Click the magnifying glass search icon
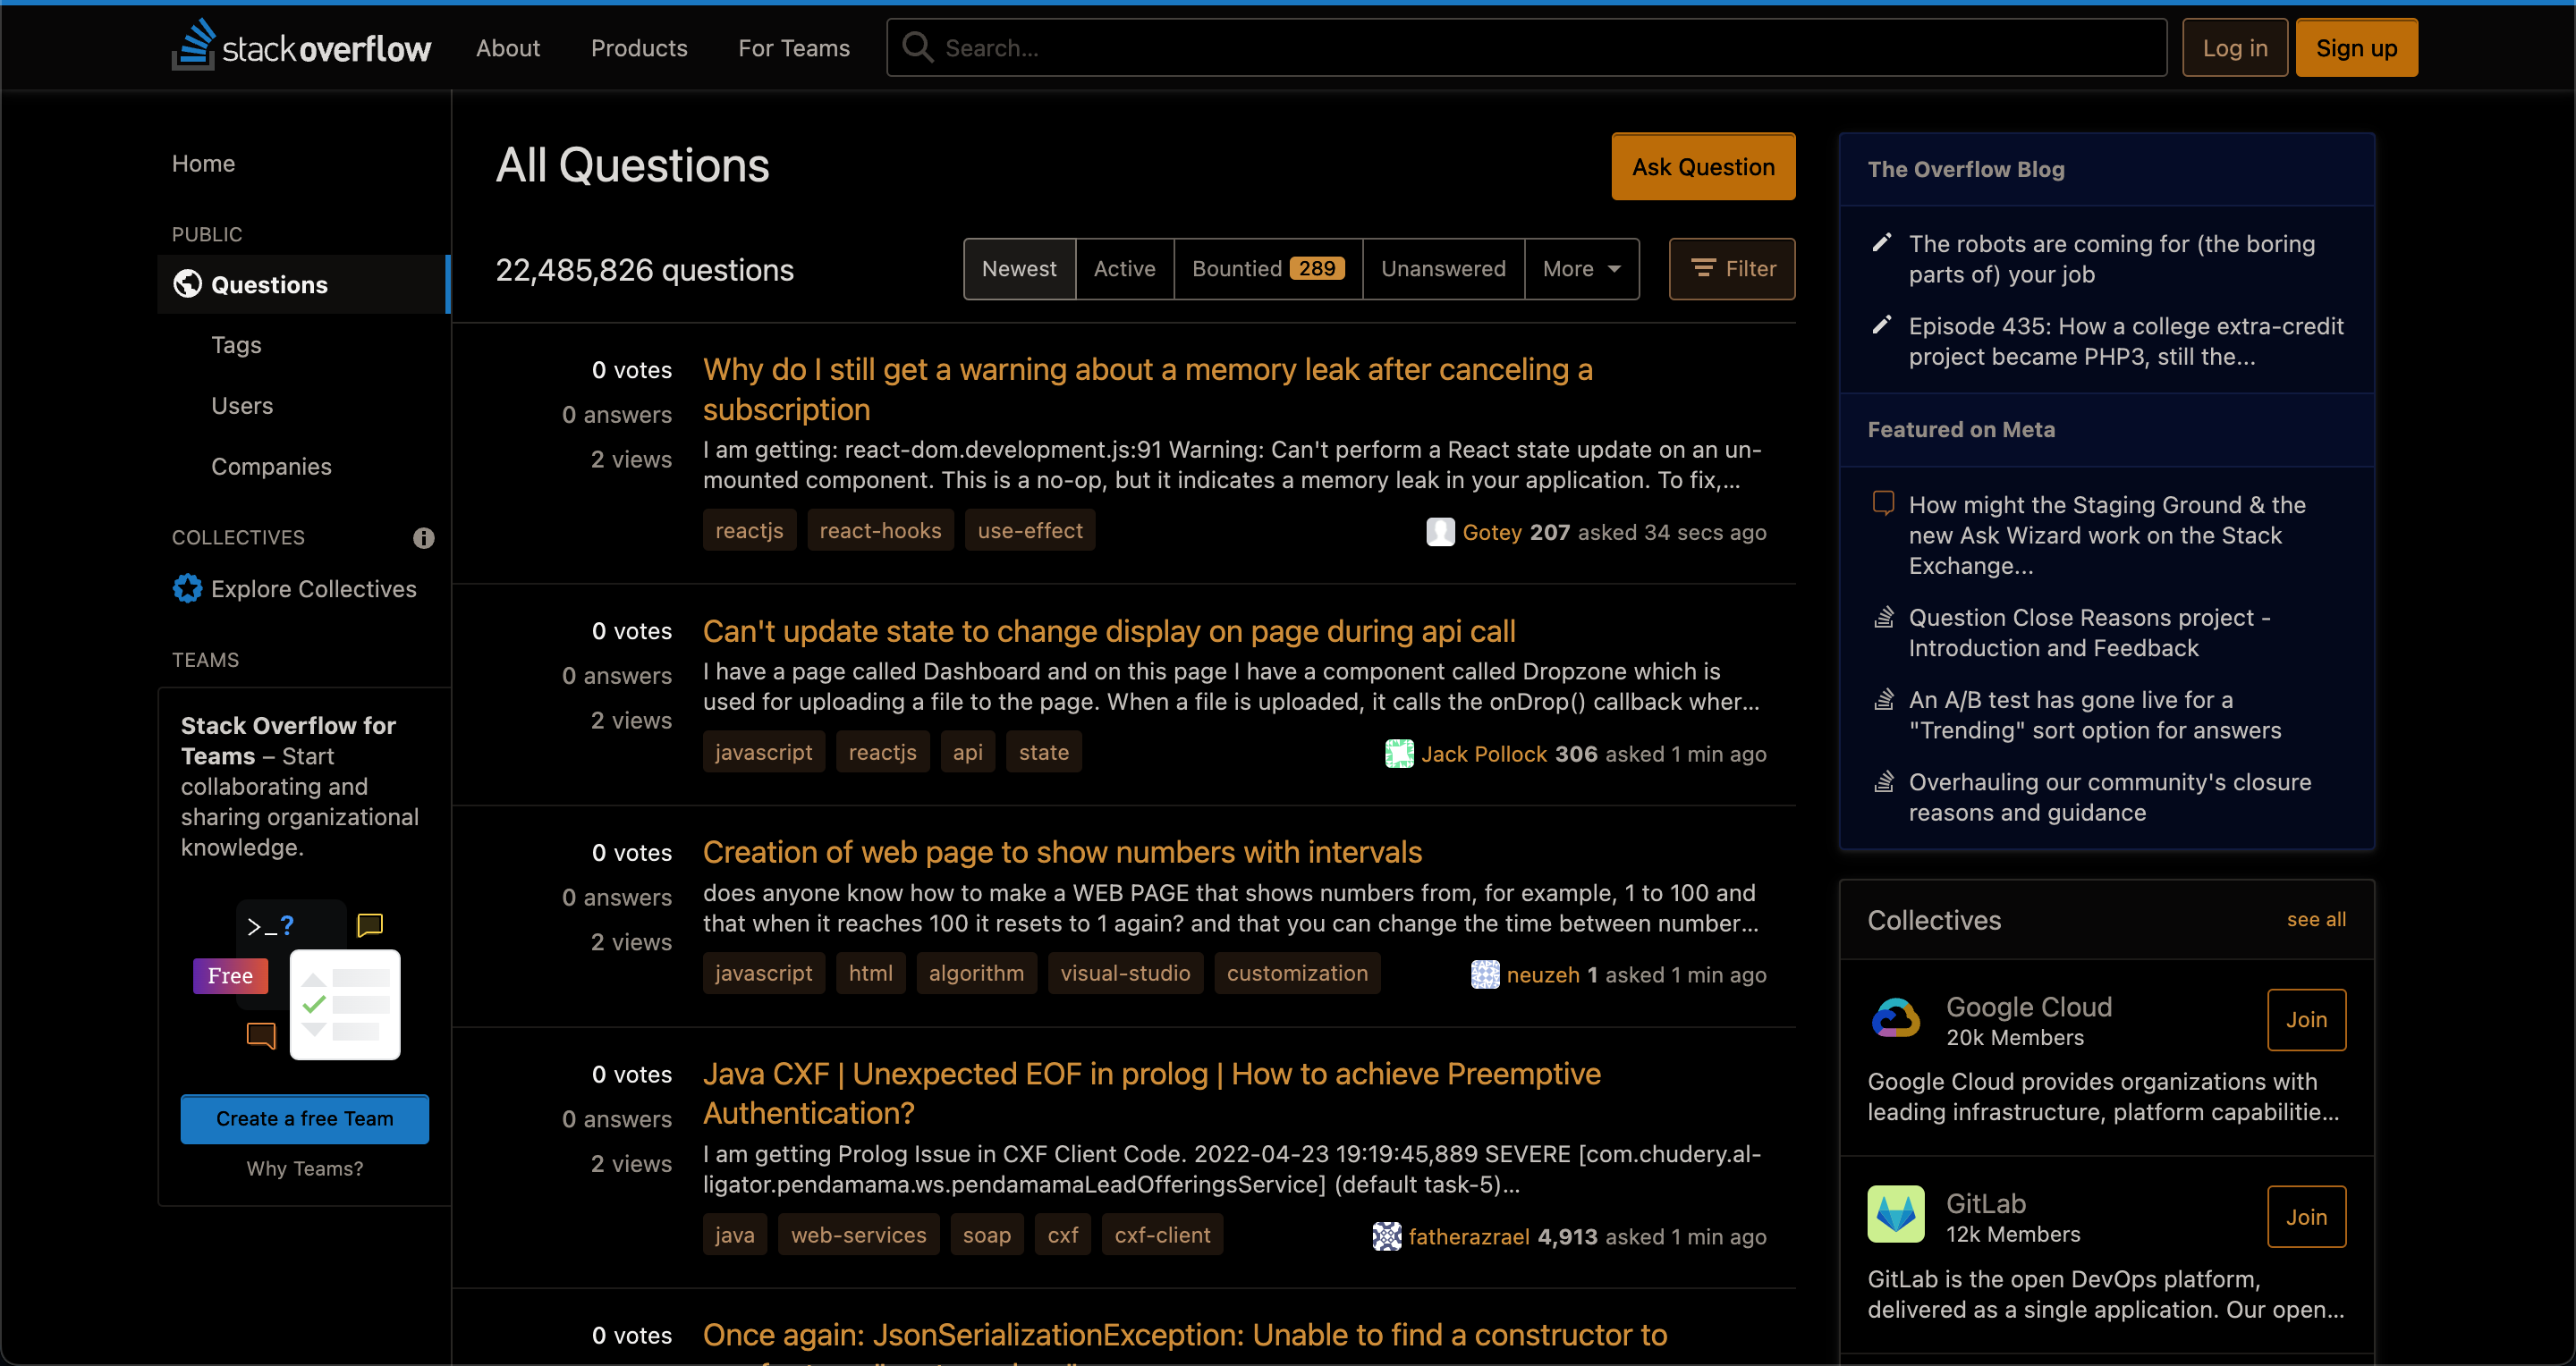 (916, 47)
